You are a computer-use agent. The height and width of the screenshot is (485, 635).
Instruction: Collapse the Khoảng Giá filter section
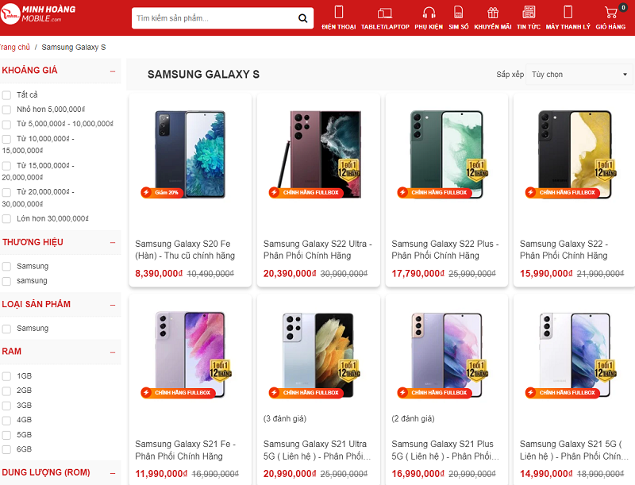point(113,71)
